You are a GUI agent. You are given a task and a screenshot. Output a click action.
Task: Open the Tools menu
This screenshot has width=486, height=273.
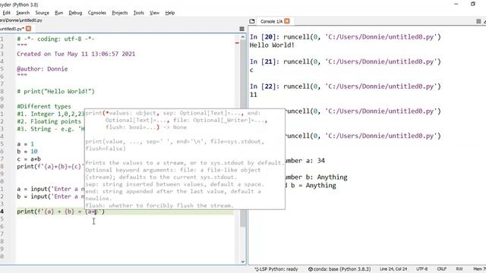point(138,13)
